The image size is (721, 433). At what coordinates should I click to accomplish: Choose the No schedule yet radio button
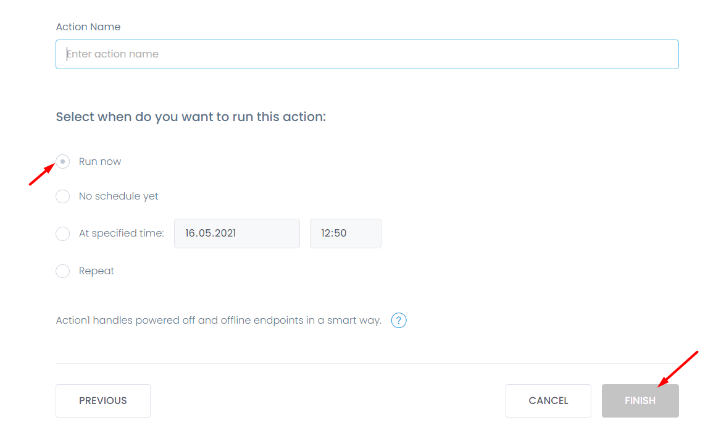[62, 196]
